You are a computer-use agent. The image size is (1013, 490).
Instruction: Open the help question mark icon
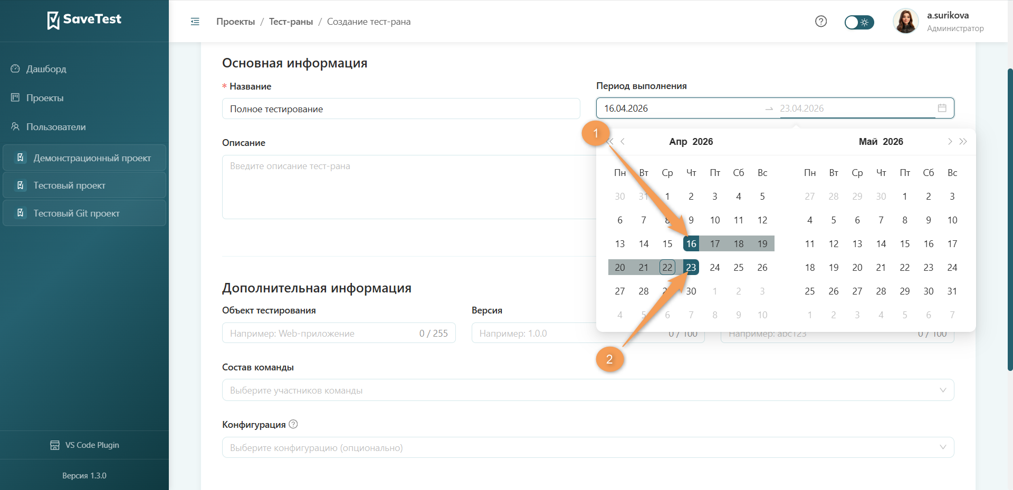tap(821, 22)
